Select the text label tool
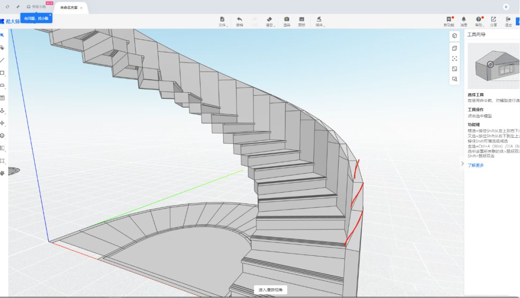520x298 pixels. coord(2,98)
